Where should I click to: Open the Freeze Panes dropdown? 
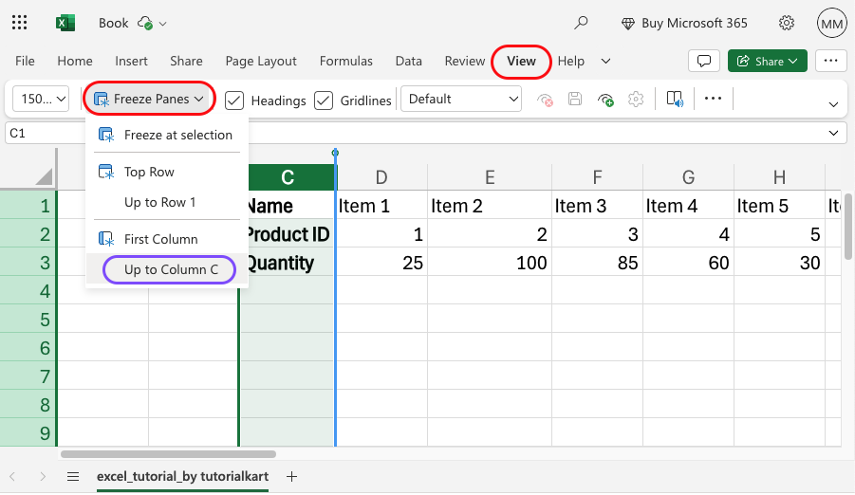click(x=149, y=99)
